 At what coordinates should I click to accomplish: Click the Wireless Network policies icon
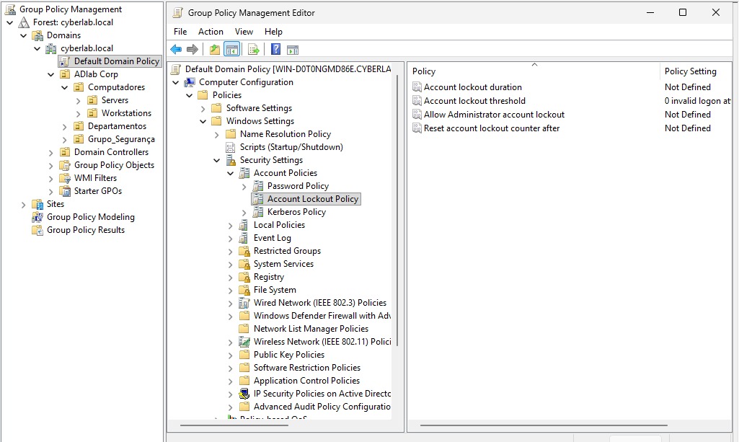click(244, 342)
